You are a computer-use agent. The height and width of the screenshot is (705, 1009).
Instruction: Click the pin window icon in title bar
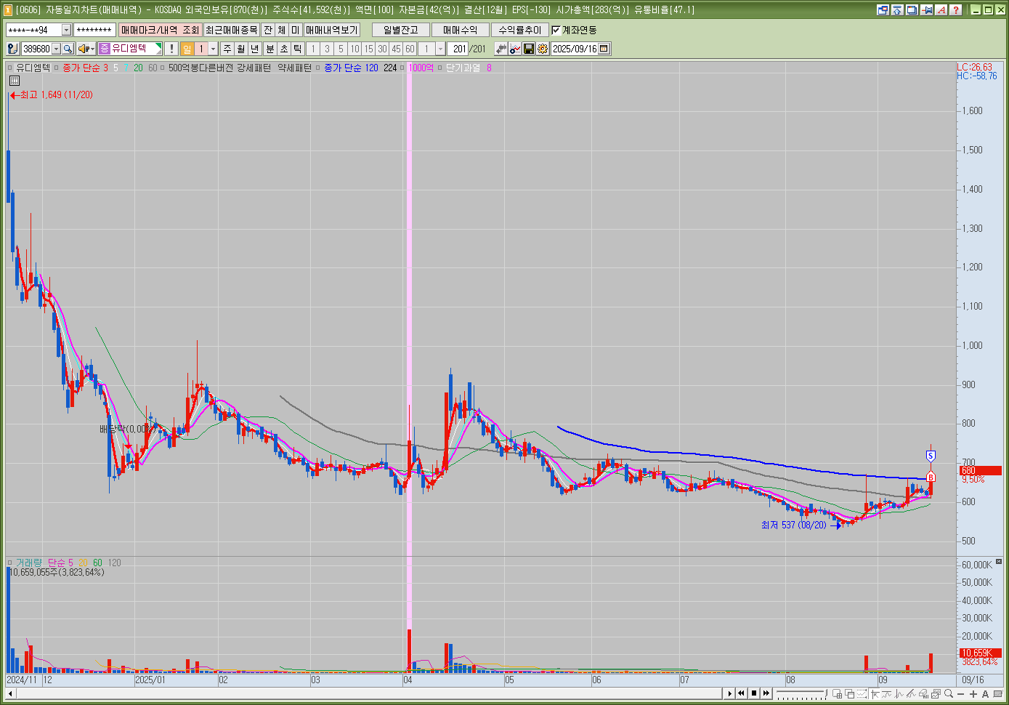click(926, 10)
